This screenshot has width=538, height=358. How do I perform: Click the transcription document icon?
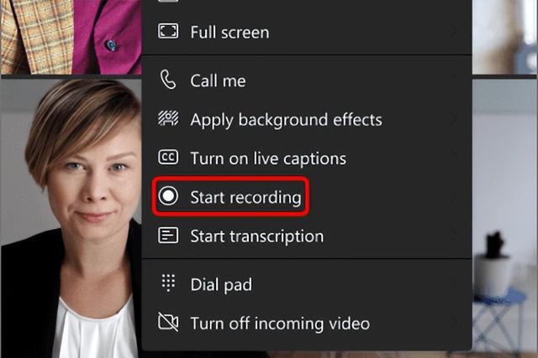click(168, 235)
